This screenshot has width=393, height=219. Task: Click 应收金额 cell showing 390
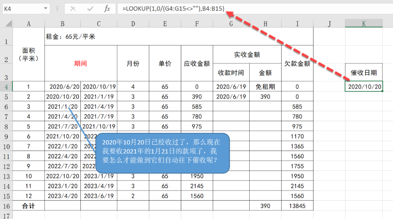point(197,96)
